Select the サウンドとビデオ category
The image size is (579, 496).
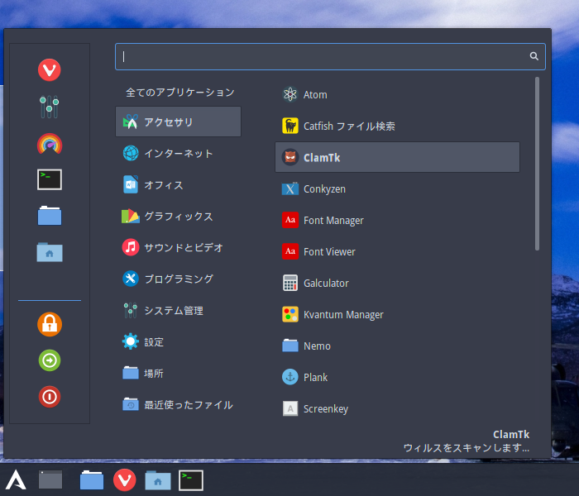click(x=179, y=247)
